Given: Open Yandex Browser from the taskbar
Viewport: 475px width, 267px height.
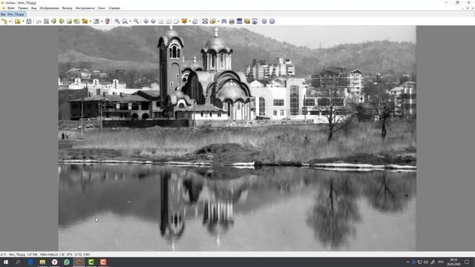Looking at the screenshot, I should click(x=54, y=262).
